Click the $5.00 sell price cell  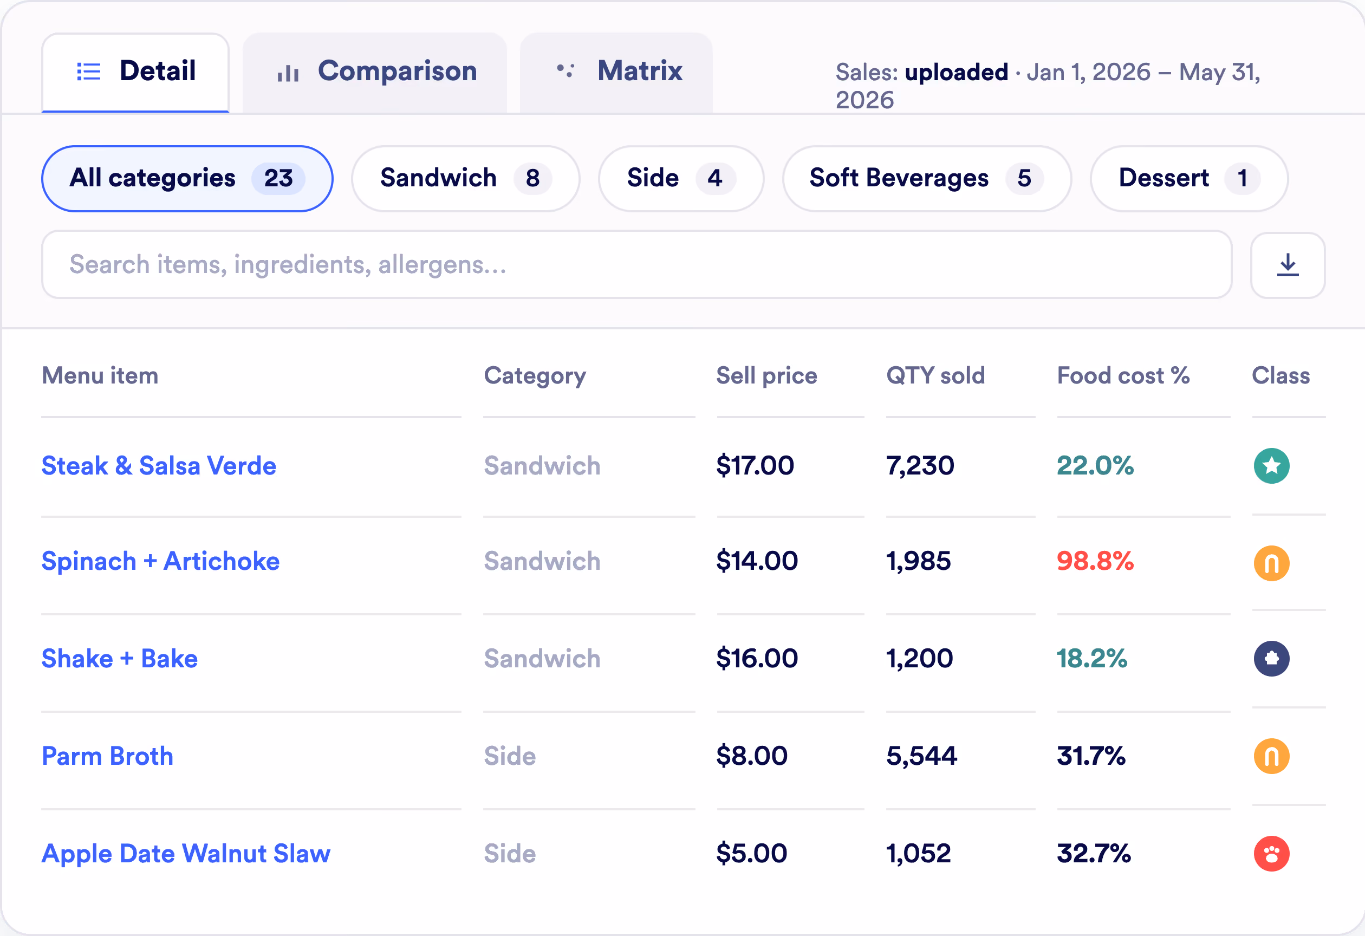751,853
